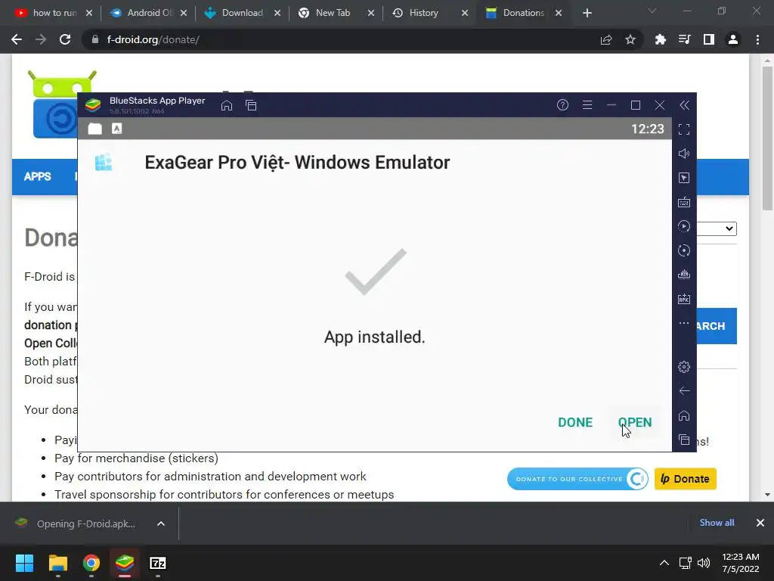
Task: Show more sidebar tools via the three dots
Action: pyautogui.click(x=684, y=323)
